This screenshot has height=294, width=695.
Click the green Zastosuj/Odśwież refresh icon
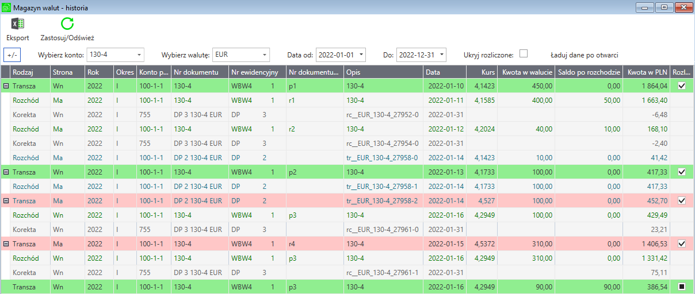click(x=67, y=24)
